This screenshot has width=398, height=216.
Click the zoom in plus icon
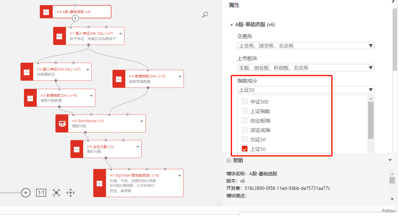26,193
